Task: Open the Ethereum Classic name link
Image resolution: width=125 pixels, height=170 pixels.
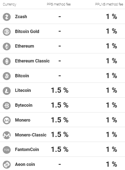Action: point(32,61)
